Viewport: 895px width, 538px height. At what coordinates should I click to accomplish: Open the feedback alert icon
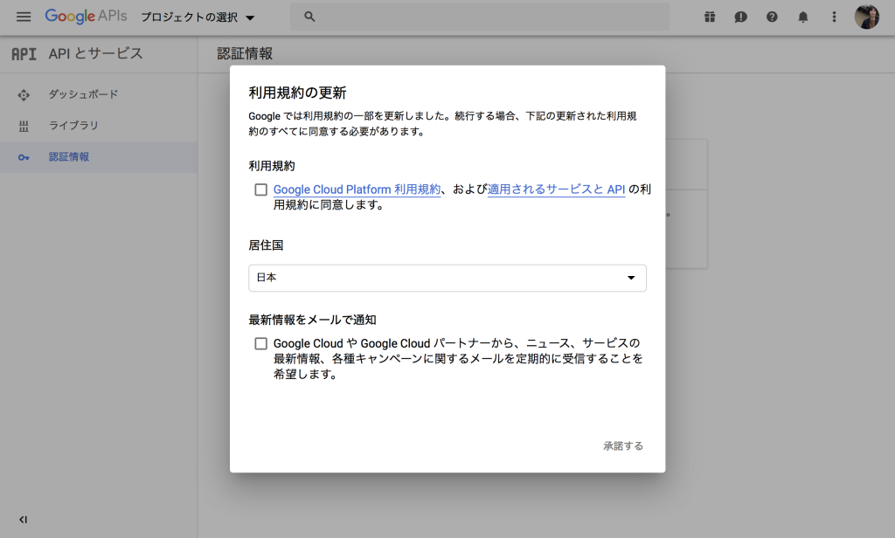point(740,17)
